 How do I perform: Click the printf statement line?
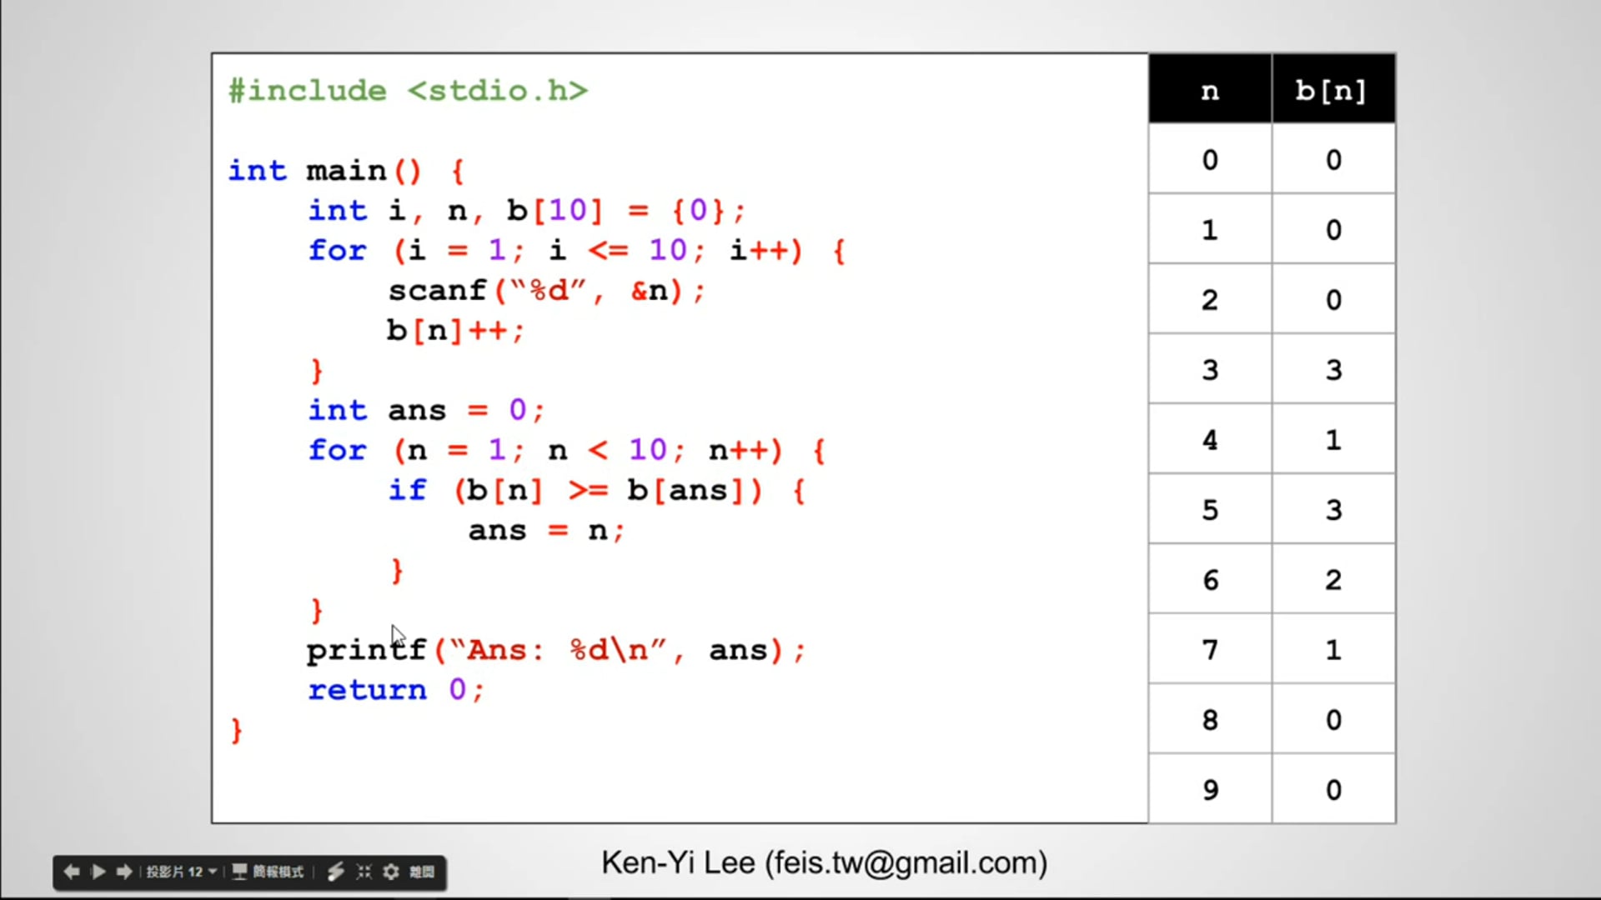tap(556, 650)
